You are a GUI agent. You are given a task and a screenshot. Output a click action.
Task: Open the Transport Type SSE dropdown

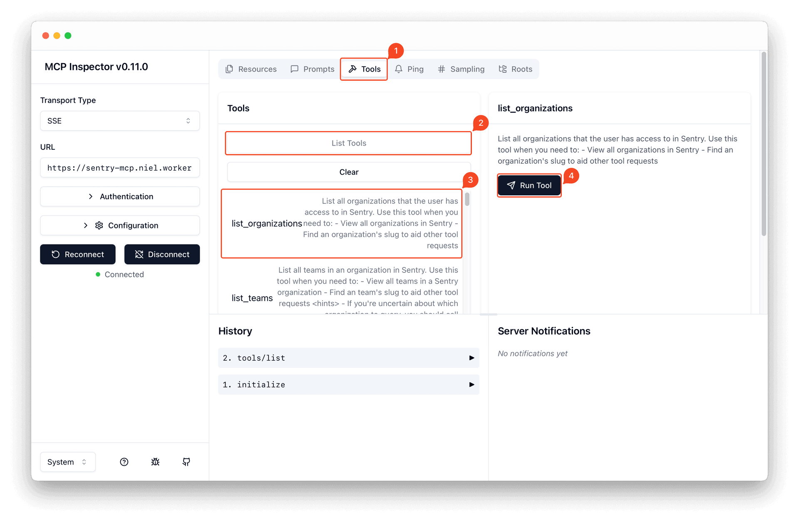tap(120, 121)
